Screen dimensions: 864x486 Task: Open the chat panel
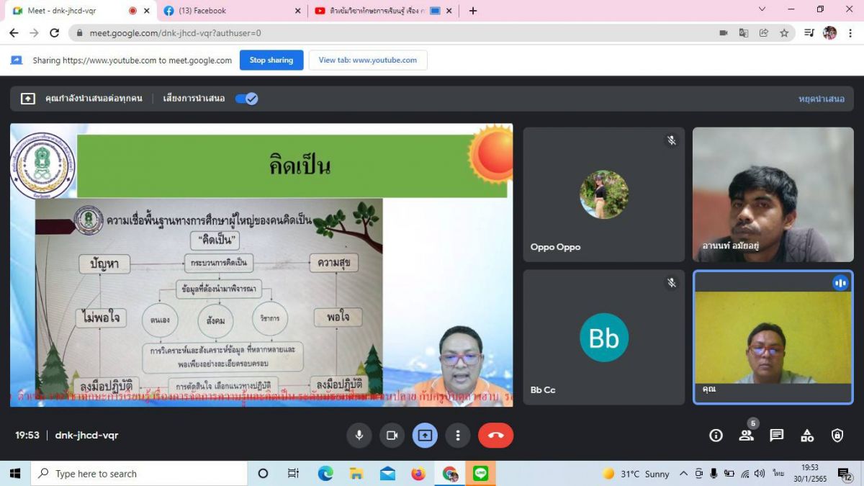click(x=776, y=435)
